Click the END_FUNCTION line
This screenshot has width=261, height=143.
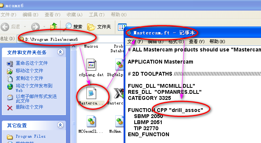pos(148,134)
